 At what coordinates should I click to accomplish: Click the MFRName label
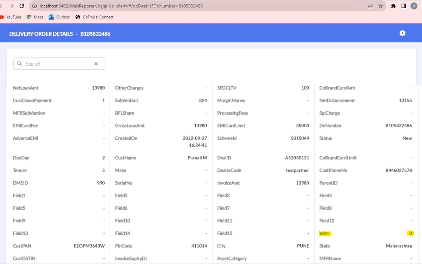[330, 259]
